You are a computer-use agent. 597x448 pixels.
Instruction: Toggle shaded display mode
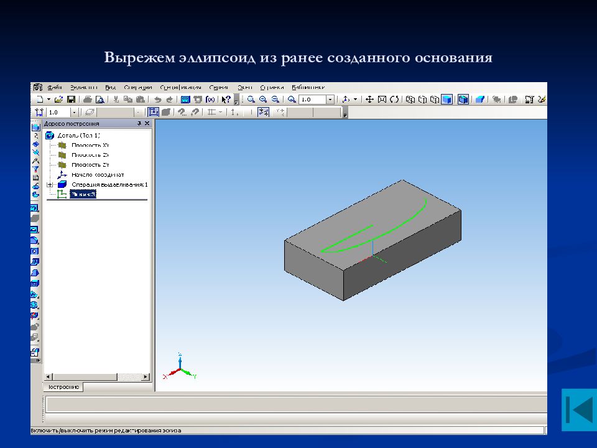click(447, 100)
